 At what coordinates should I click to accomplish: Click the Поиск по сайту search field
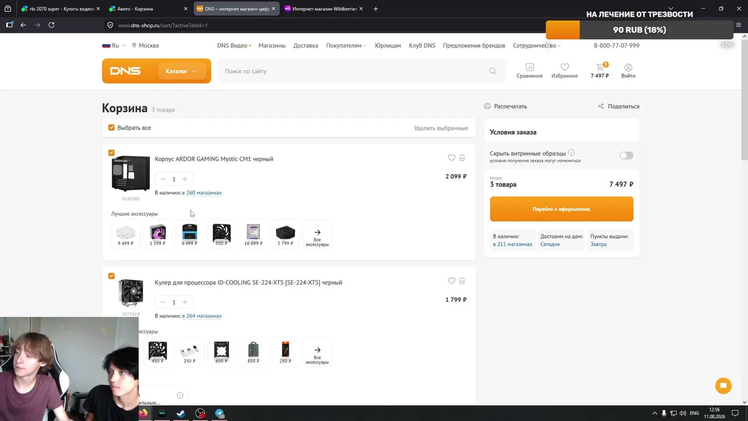362,71
